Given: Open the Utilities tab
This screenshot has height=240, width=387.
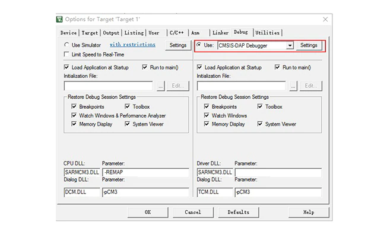Looking at the screenshot, I should (x=267, y=33).
